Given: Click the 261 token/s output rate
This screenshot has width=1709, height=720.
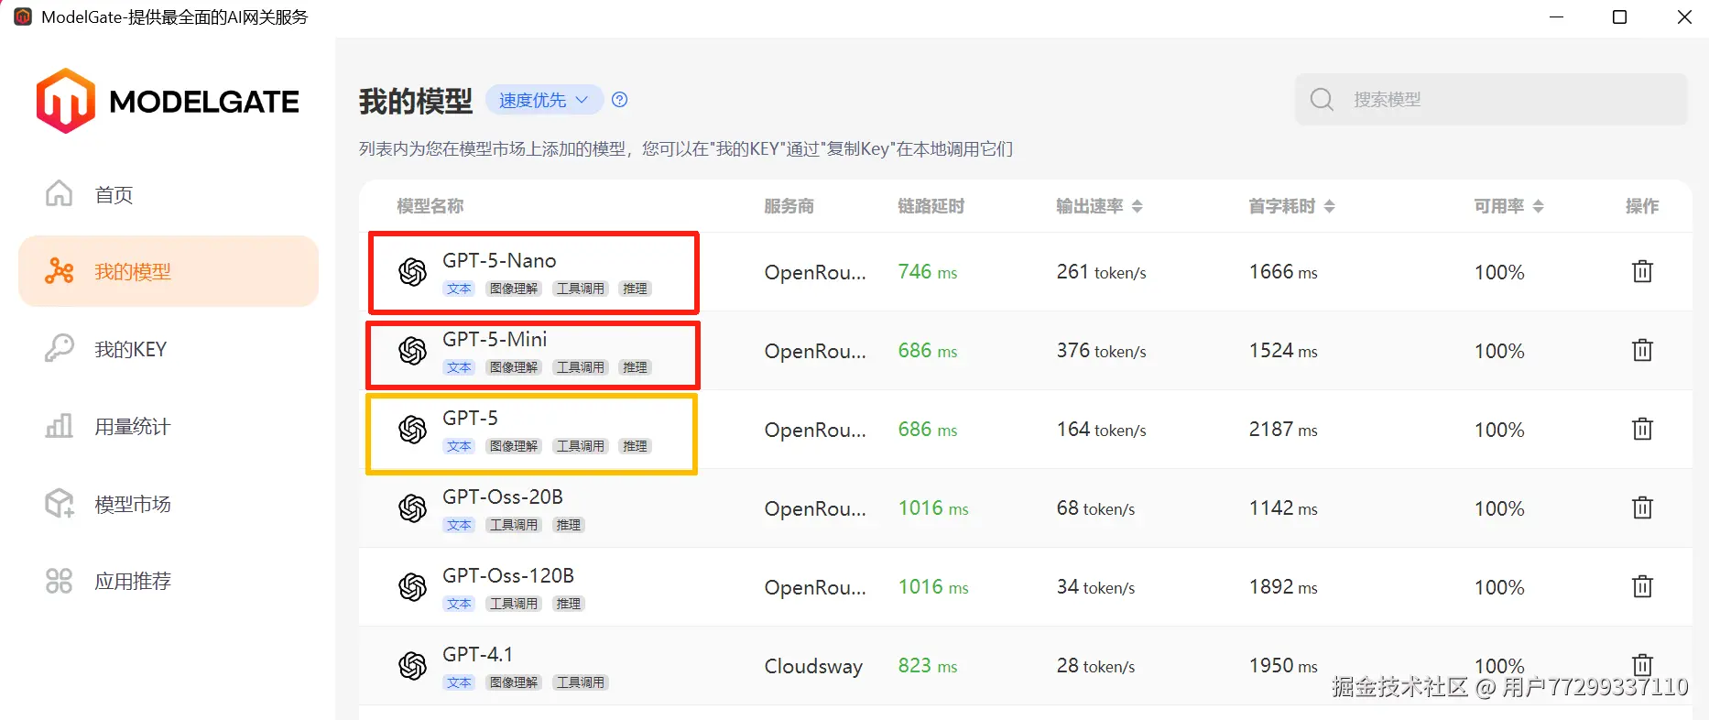Looking at the screenshot, I should 1102,272.
